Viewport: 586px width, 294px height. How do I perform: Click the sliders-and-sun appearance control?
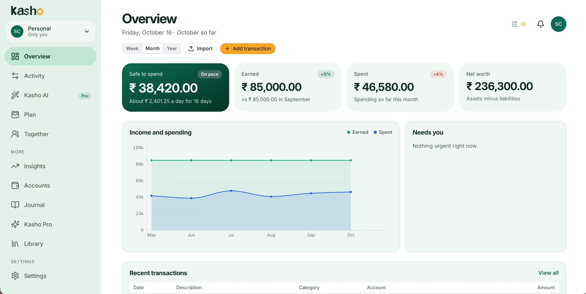[519, 24]
